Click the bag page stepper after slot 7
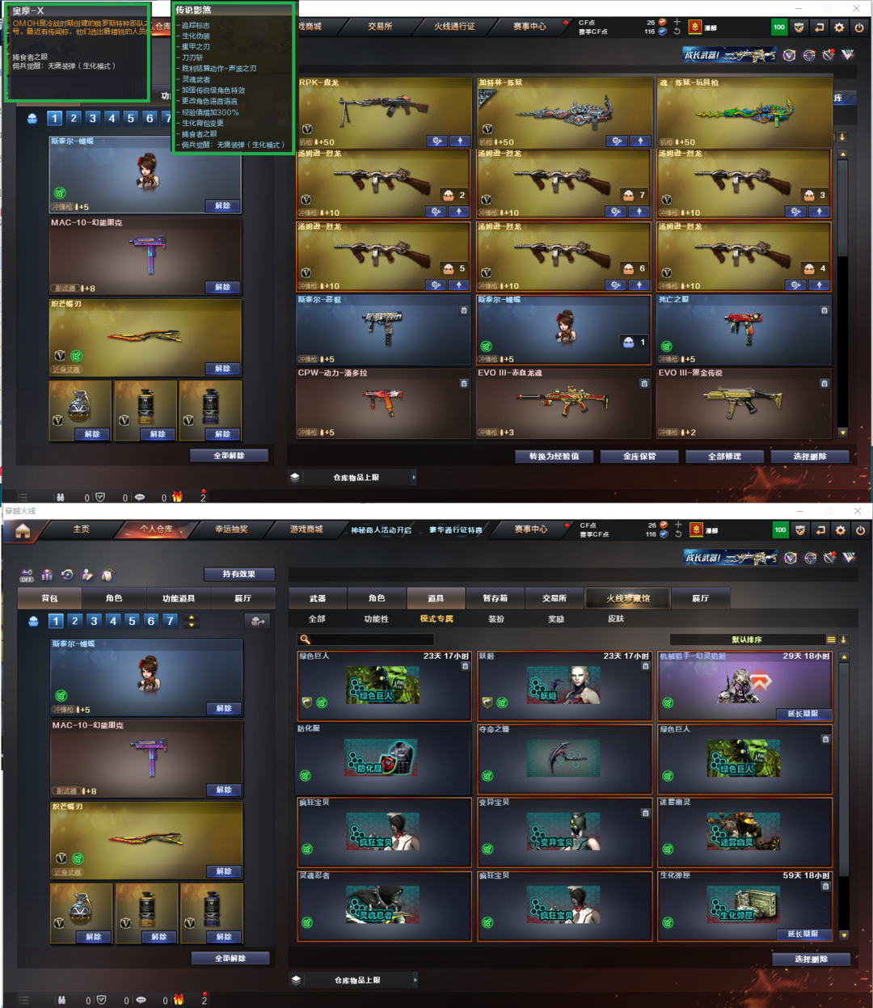This screenshot has width=873, height=1008. pyautogui.click(x=192, y=621)
